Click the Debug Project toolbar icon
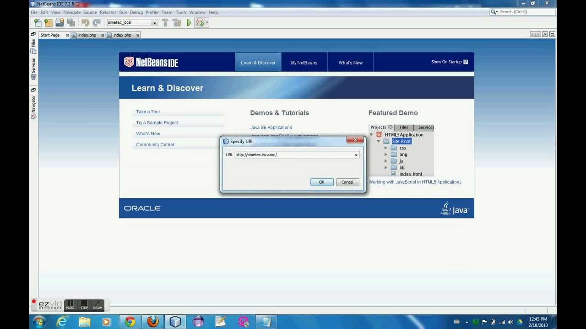Screen dimensions: 586x329 [199, 22]
